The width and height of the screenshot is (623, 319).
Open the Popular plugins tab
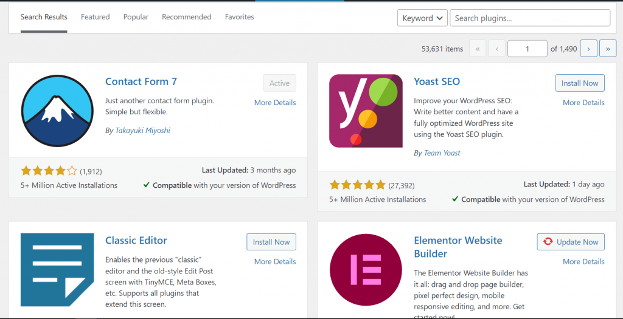[136, 17]
